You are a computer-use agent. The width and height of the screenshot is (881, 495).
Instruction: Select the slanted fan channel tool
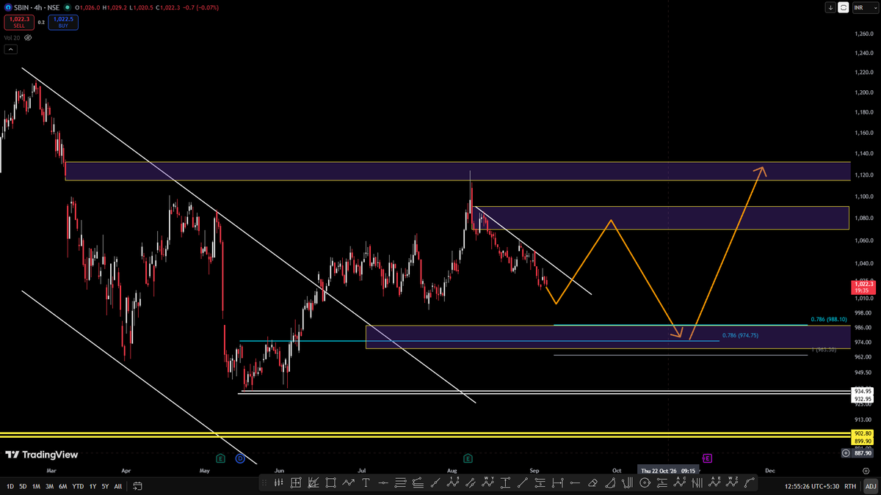(x=417, y=483)
